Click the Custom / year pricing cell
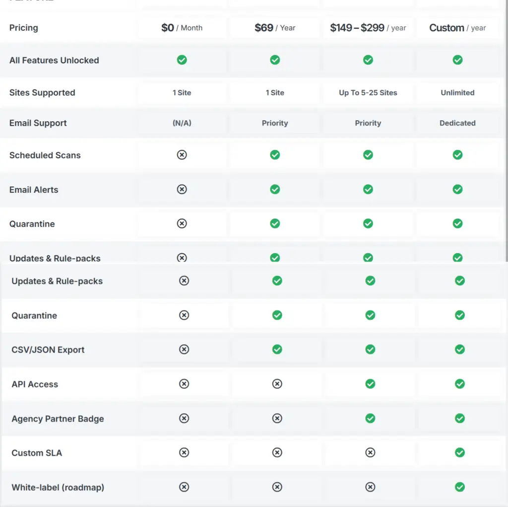The width and height of the screenshot is (508, 507). point(457,28)
